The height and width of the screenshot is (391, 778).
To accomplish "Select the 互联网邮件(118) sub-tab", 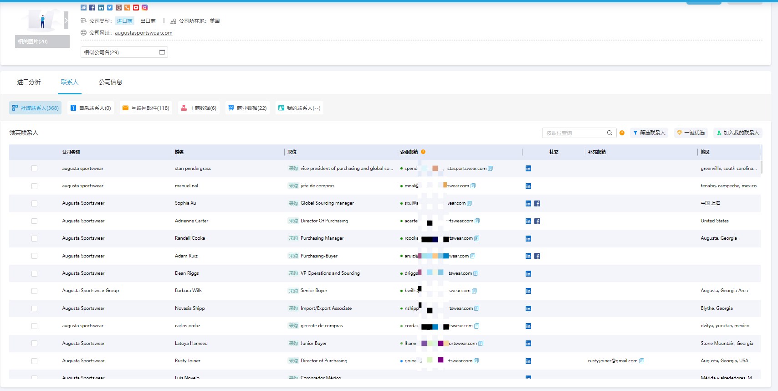I will coord(146,108).
